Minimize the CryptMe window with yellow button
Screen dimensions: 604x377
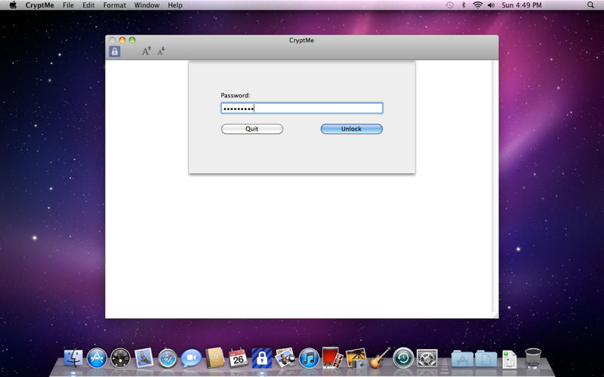(122, 40)
